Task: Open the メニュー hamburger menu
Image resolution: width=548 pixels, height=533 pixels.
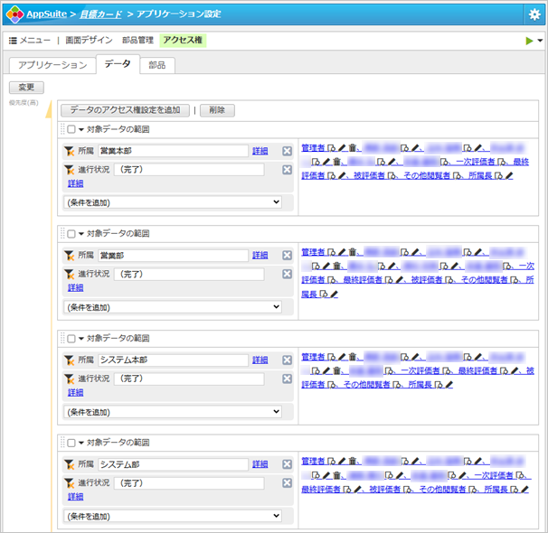Action: pos(29,41)
